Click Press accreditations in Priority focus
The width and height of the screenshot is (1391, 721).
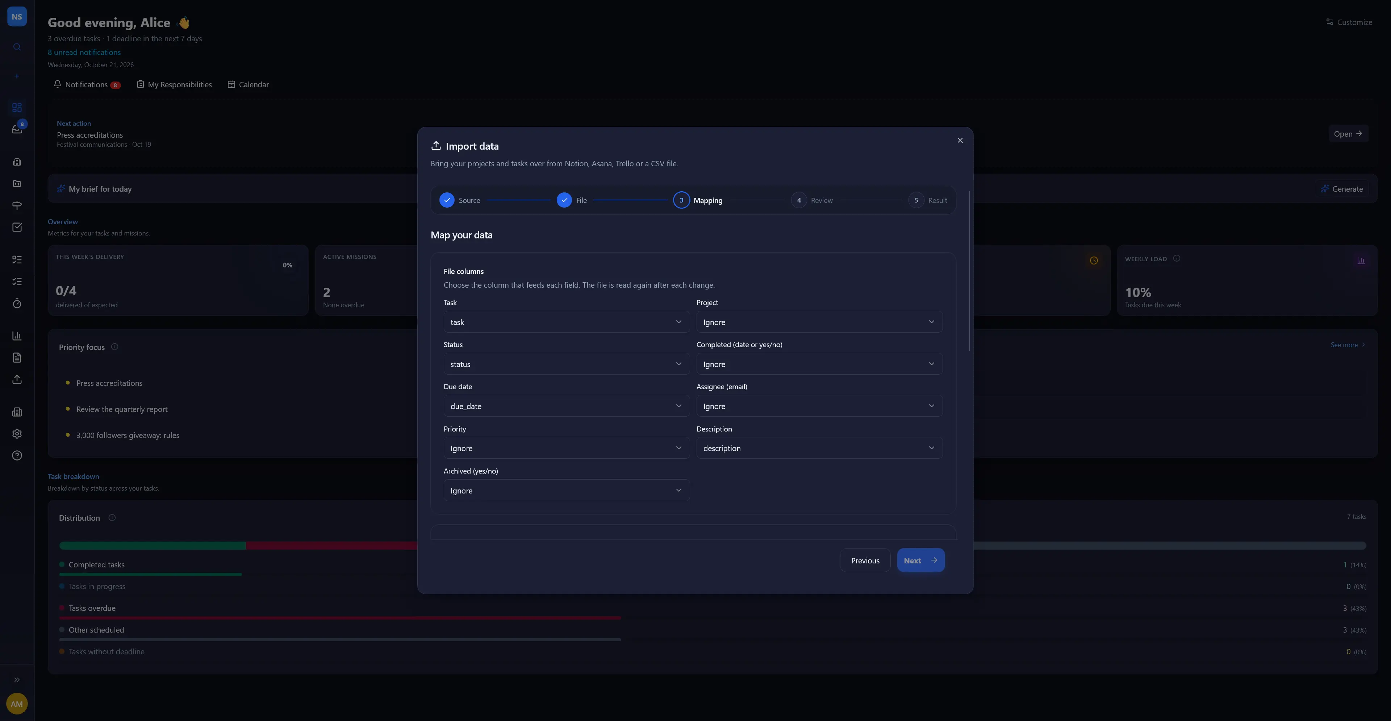pyautogui.click(x=109, y=383)
